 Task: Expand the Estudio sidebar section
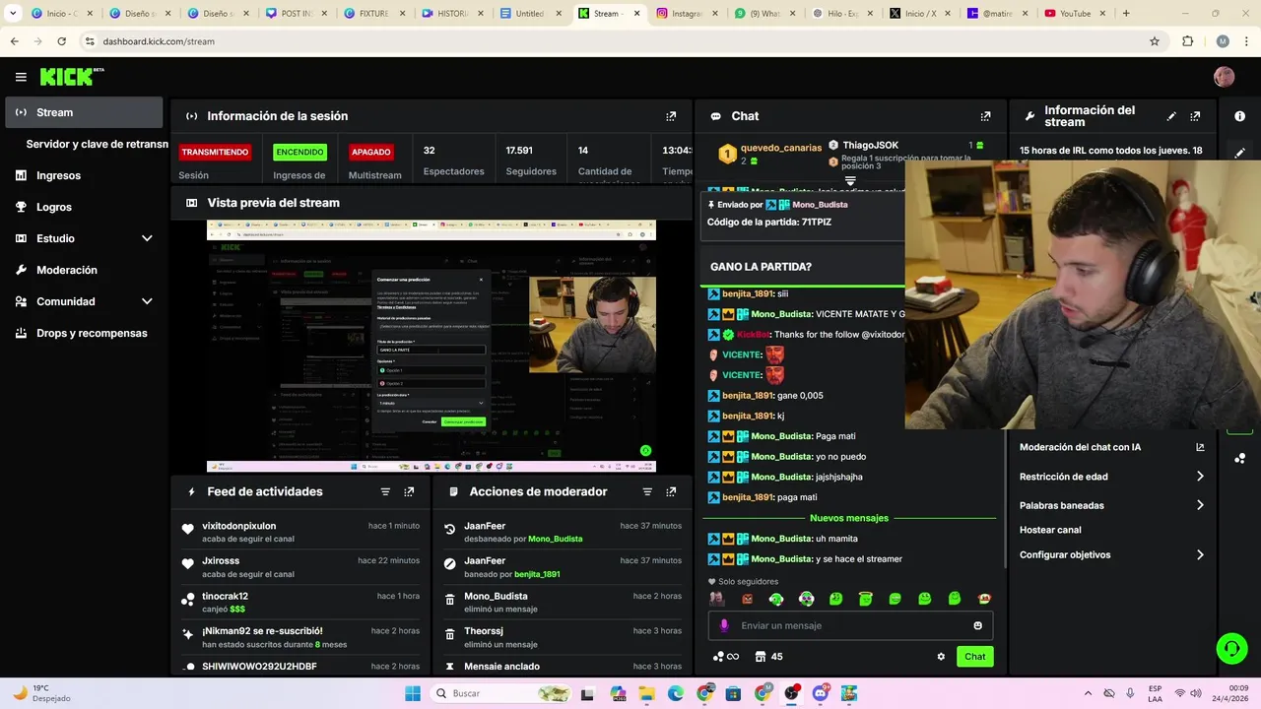147,238
